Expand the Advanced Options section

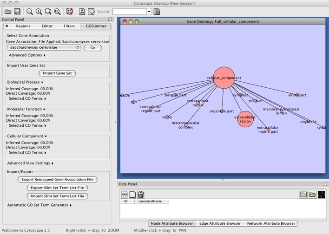(27, 55)
